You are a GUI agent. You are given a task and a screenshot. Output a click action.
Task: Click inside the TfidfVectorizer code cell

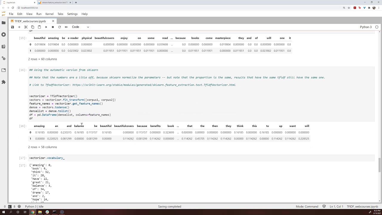201,94
